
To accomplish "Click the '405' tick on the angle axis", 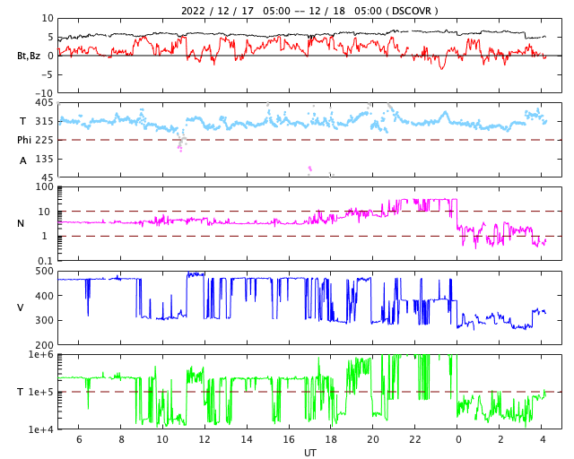I will coord(44,103).
